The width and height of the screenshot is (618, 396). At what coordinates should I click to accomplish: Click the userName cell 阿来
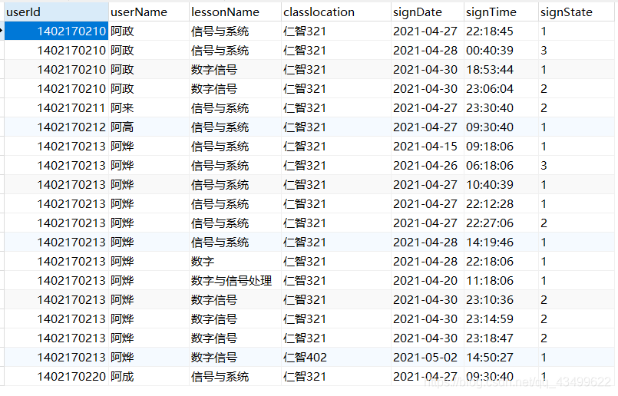[149, 108]
